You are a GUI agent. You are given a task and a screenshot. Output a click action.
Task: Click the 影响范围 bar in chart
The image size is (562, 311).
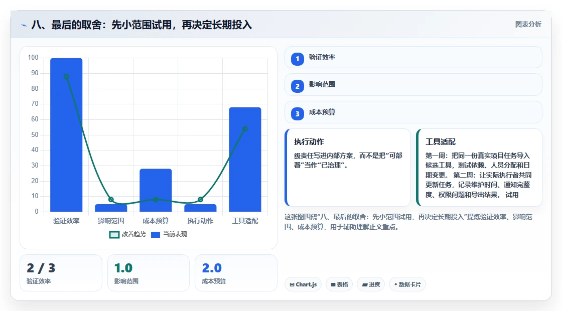tap(111, 208)
